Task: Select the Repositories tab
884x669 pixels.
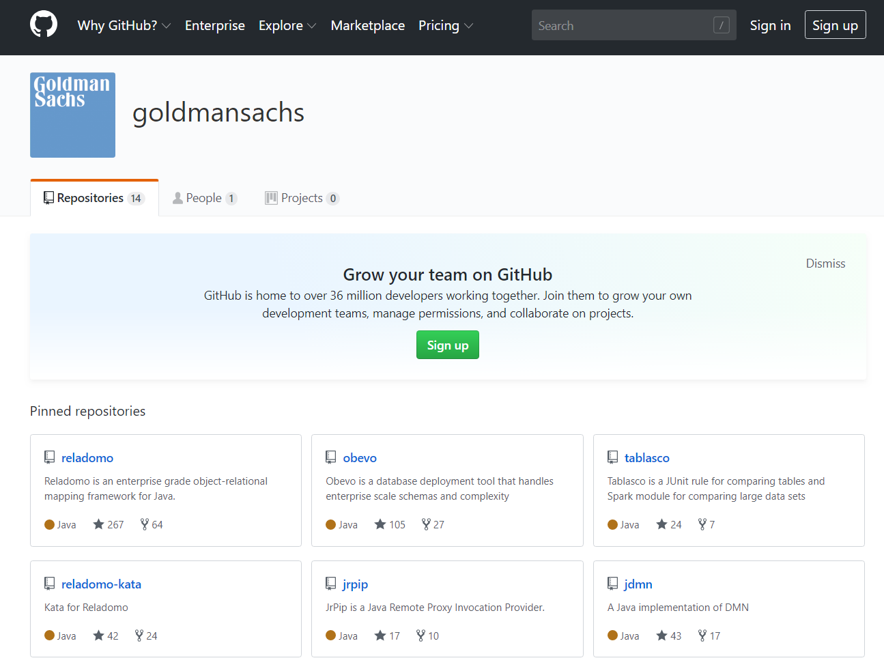Action: coord(94,198)
